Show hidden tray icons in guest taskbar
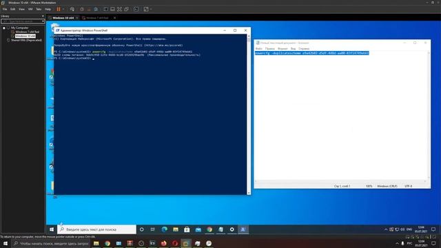441x248 pixels. (386, 229)
